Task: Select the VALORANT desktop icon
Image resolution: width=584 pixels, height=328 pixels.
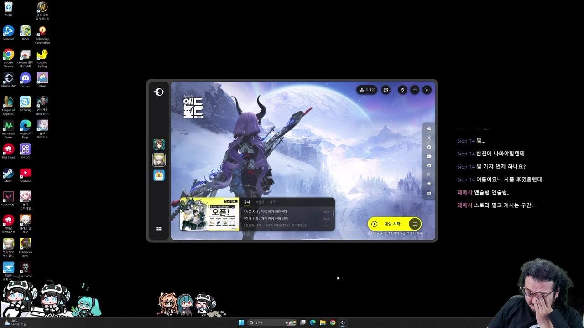Action: (x=8, y=198)
